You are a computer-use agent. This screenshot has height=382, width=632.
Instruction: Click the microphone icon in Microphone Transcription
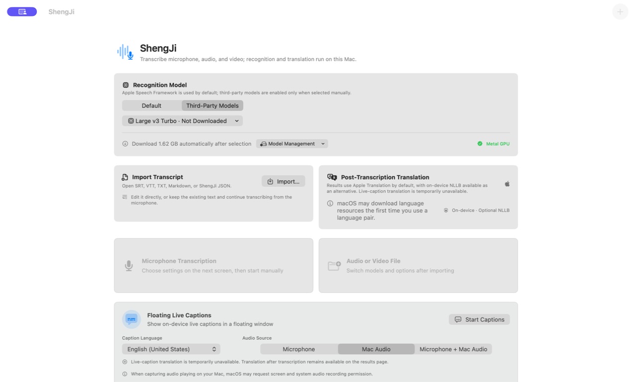pos(129,266)
